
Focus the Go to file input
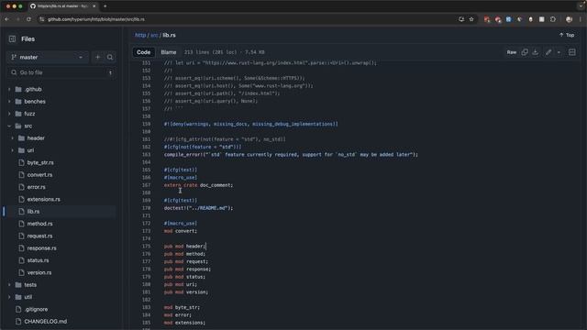(61, 72)
